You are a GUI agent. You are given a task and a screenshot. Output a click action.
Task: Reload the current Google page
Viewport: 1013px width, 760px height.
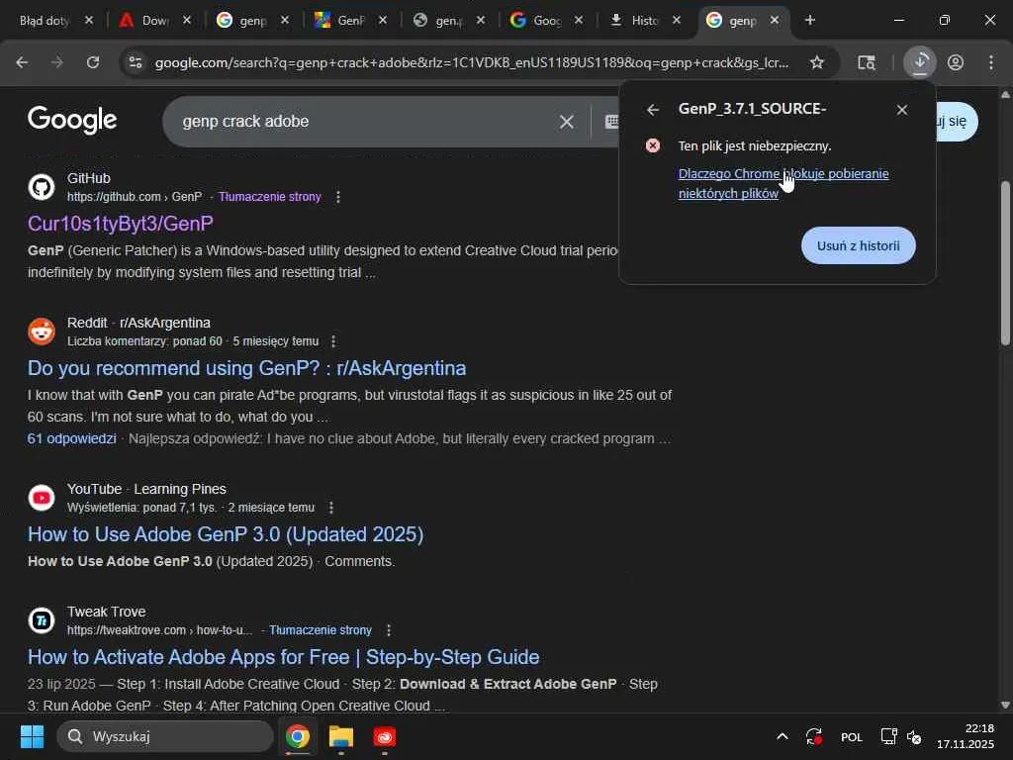click(x=93, y=62)
